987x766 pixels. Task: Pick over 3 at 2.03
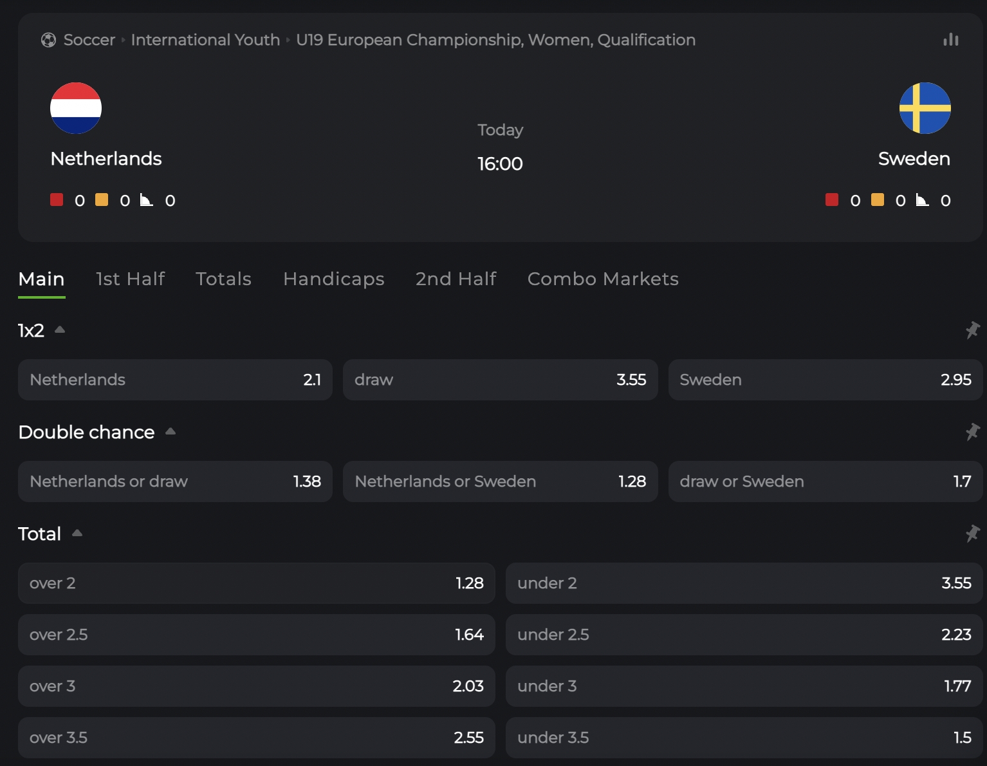[x=256, y=686]
